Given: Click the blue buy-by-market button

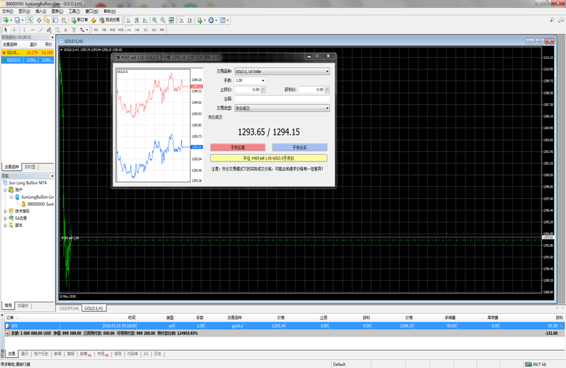Looking at the screenshot, I should [299, 147].
